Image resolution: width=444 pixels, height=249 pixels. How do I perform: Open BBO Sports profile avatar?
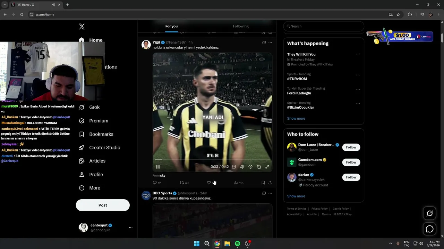[146, 195]
